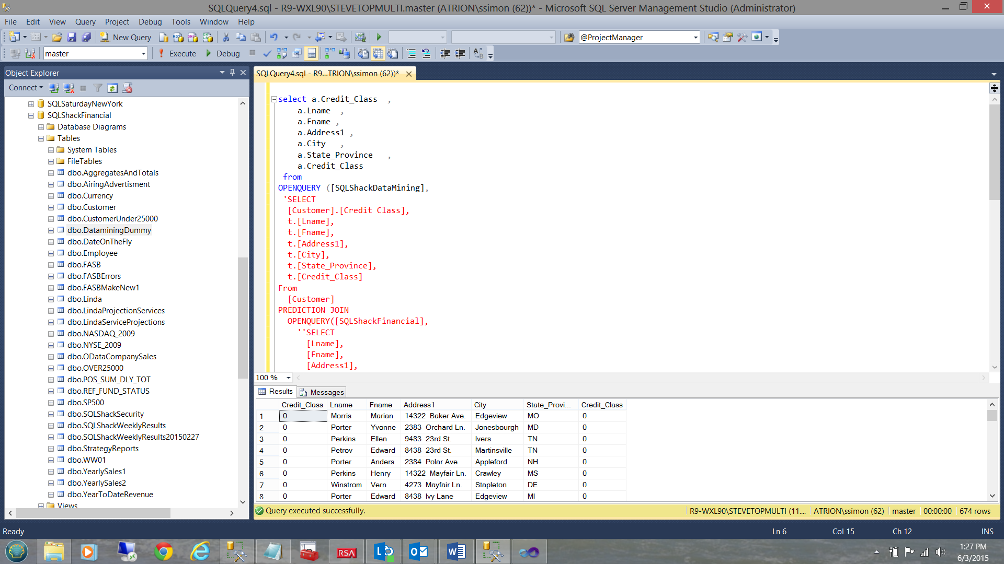The height and width of the screenshot is (564, 1004).
Task: Click the Parse query checkmark icon
Action: point(267,53)
